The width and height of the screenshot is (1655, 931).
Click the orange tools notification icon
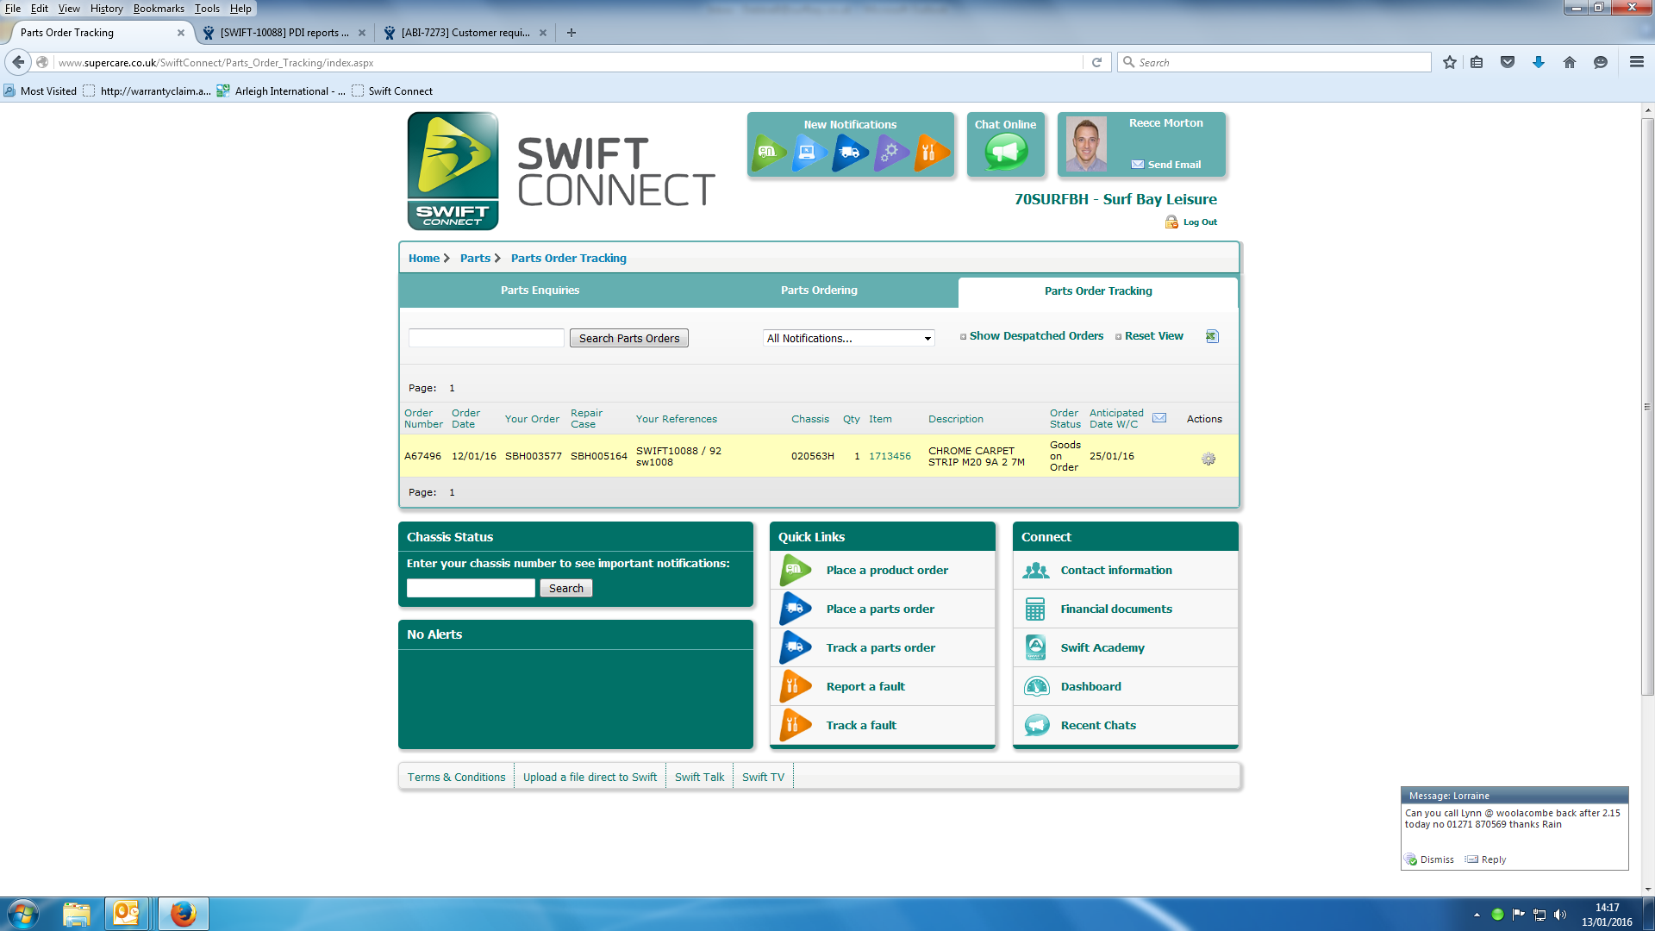tap(930, 153)
